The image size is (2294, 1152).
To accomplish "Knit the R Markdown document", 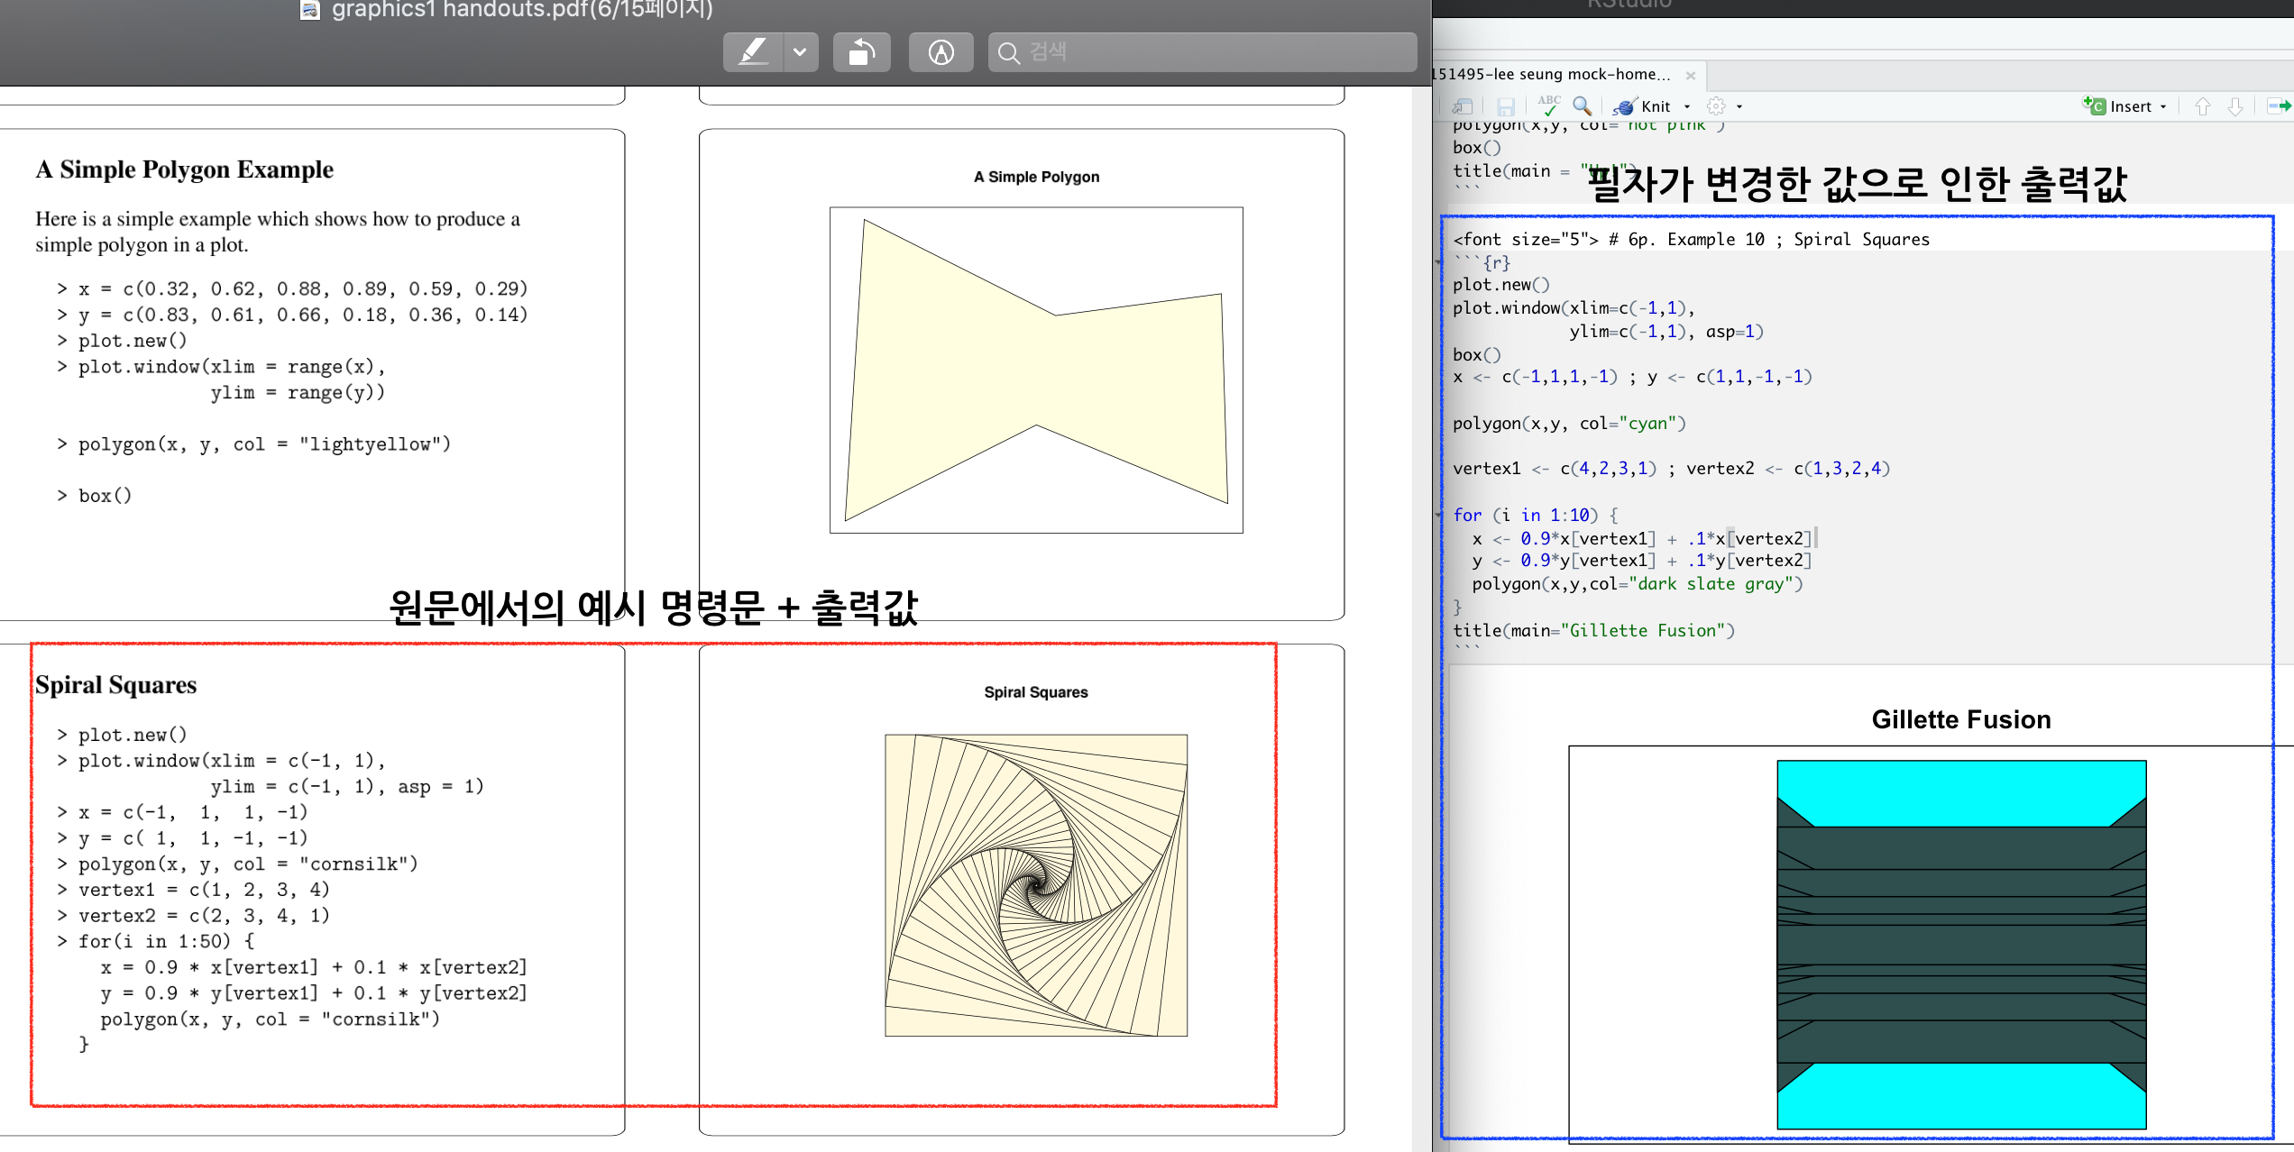I will (1644, 106).
